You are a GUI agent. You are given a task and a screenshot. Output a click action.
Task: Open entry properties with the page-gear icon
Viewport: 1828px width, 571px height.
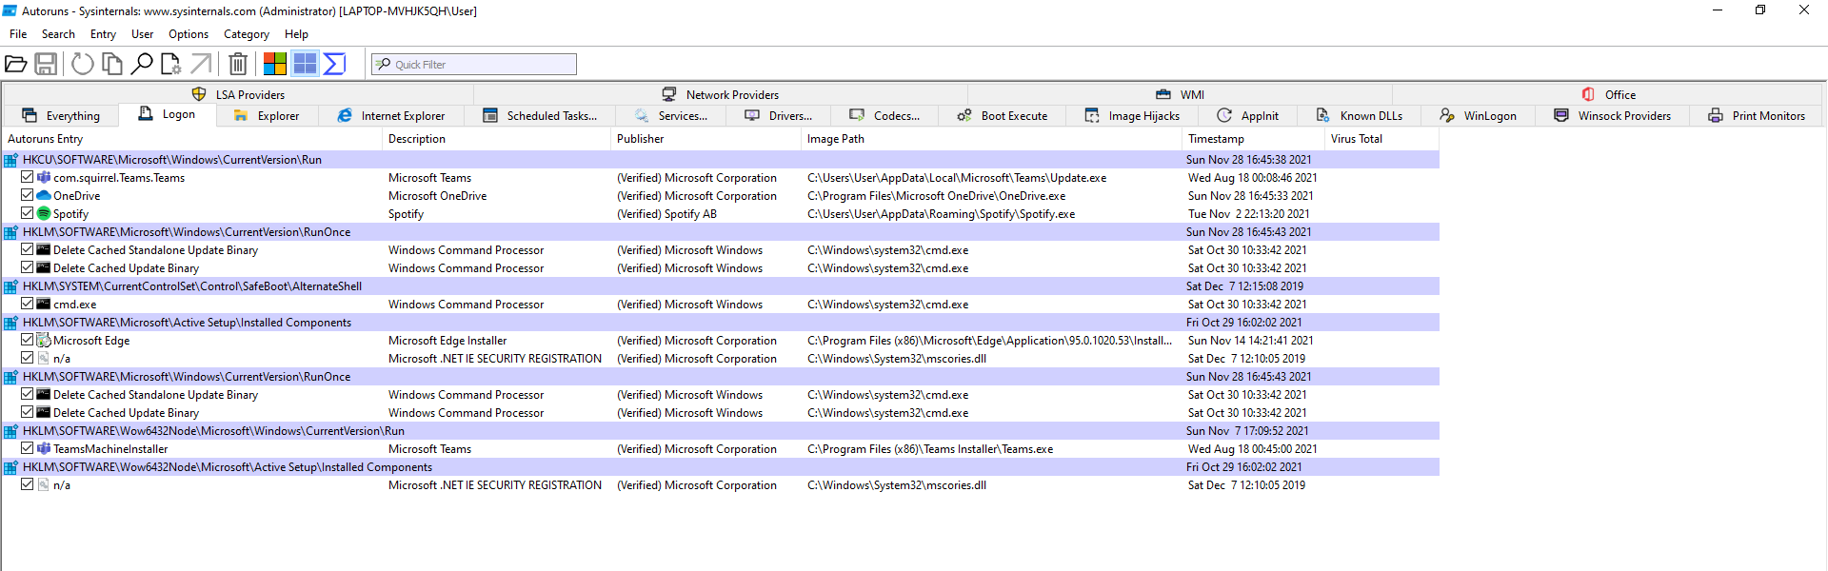click(x=170, y=64)
